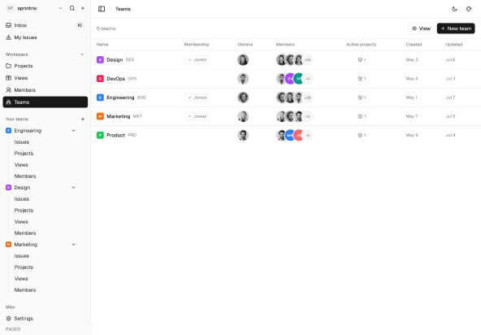481x335 pixels.
Task: Open Views under Marketing team
Action: point(21,279)
